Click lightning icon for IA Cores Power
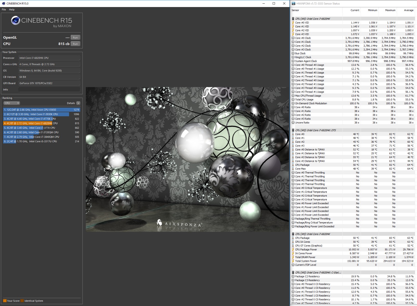 click(293, 253)
